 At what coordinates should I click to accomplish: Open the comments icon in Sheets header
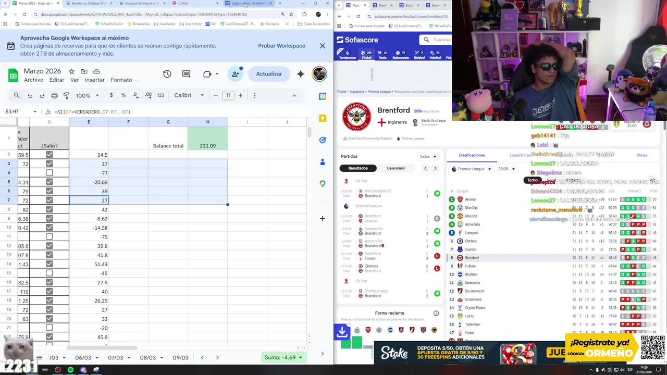186,74
